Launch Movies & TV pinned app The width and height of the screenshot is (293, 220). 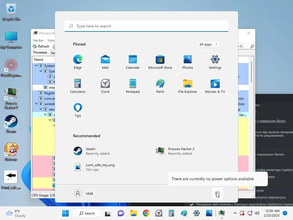(x=215, y=86)
